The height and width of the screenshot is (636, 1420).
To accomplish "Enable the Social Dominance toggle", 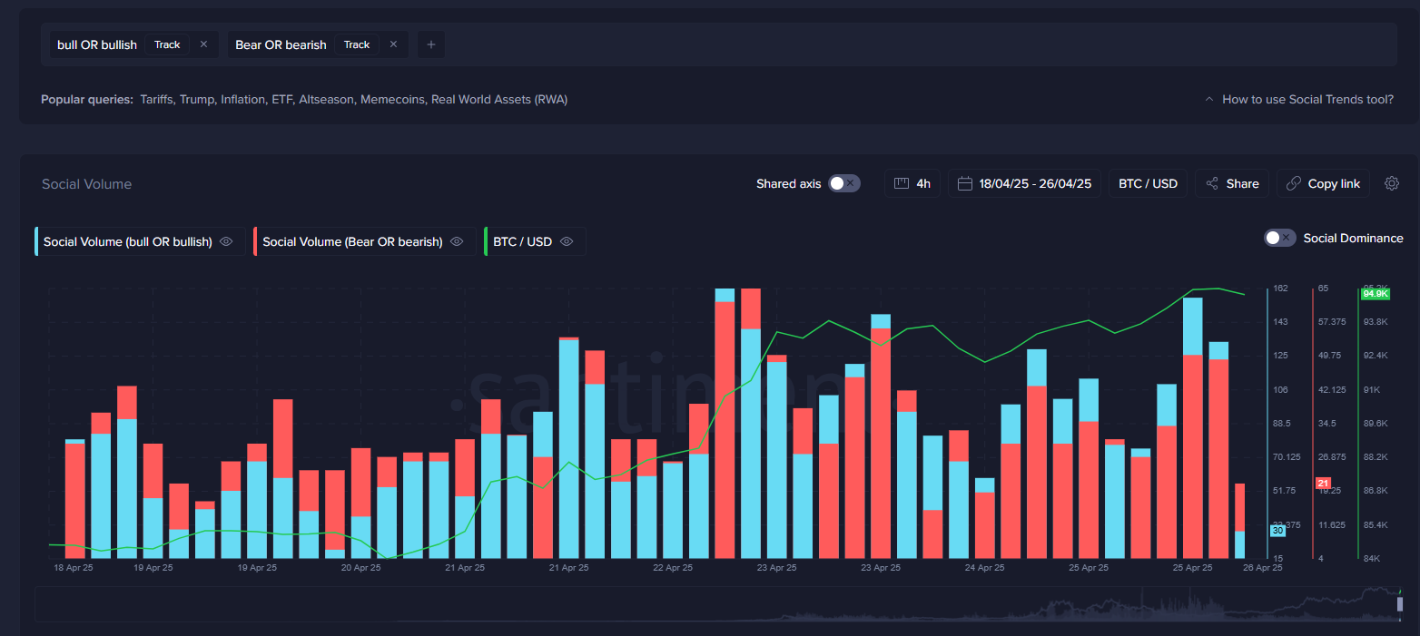I will point(1280,238).
